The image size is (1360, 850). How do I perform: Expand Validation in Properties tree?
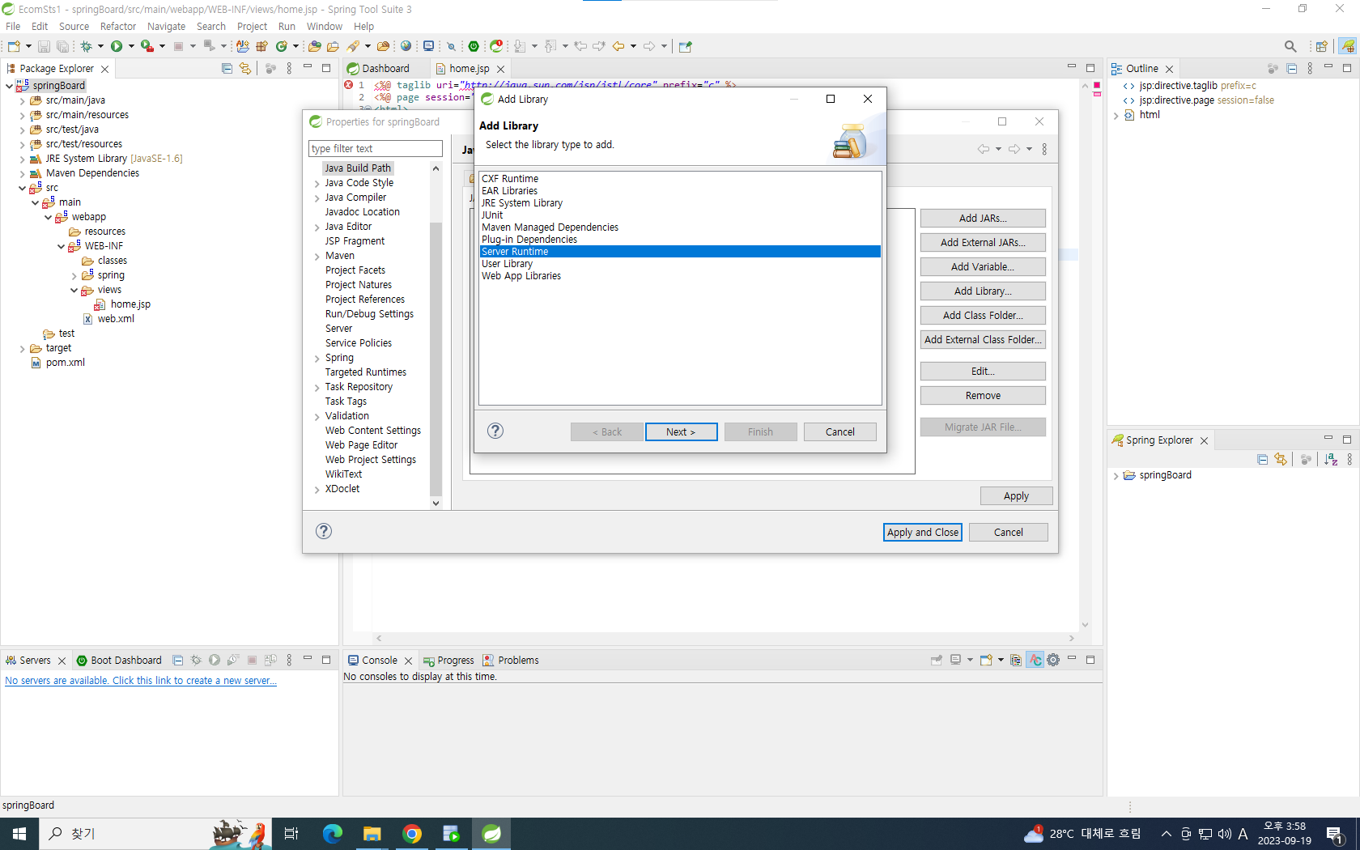tap(317, 417)
